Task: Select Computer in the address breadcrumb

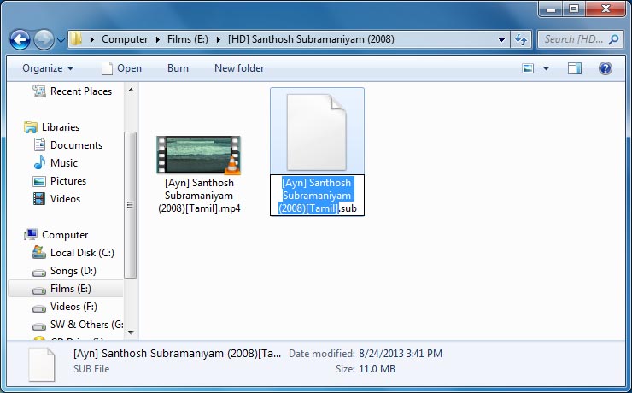Action: [125, 39]
